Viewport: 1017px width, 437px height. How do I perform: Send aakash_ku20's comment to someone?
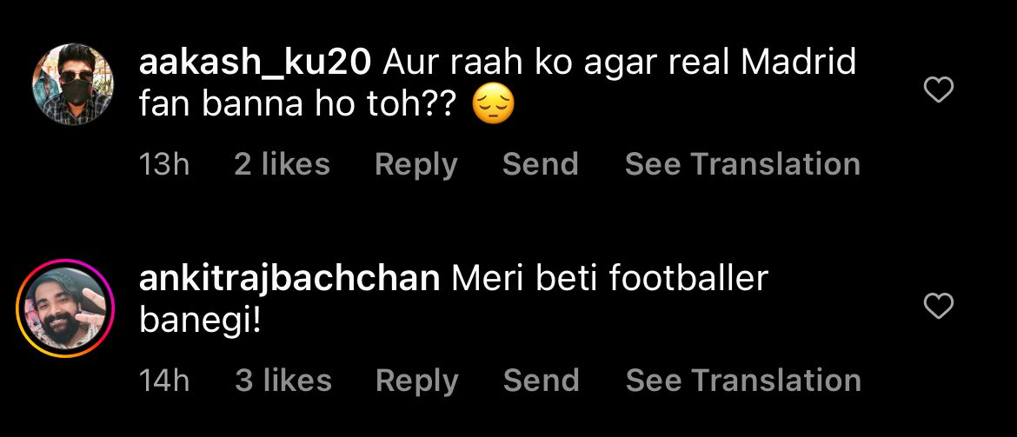[x=540, y=164]
